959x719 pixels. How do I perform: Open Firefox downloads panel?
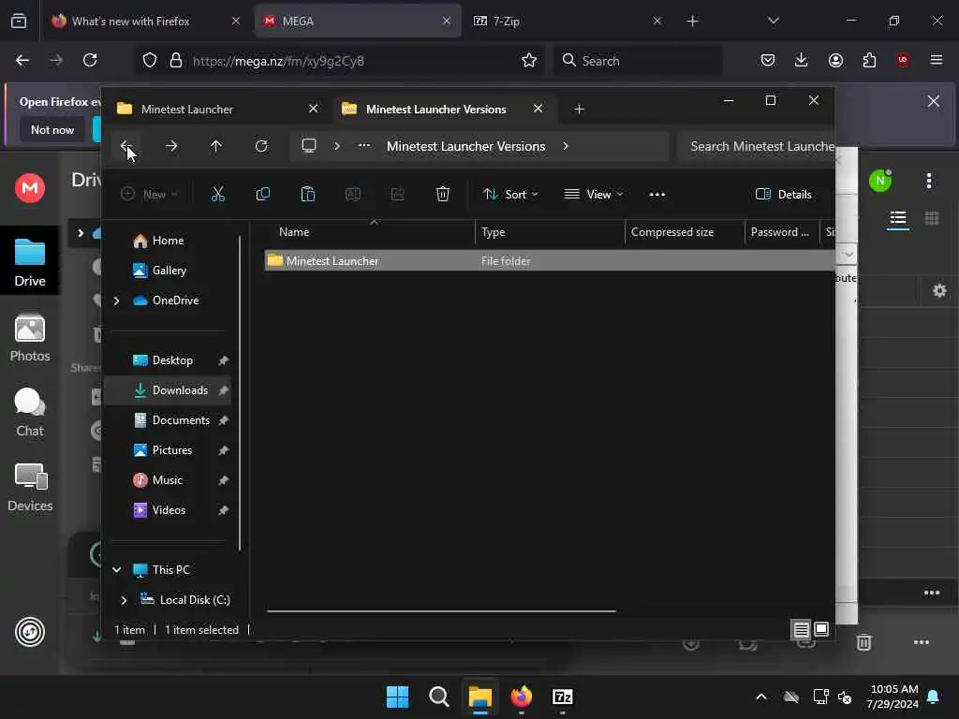tap(802, 60)
